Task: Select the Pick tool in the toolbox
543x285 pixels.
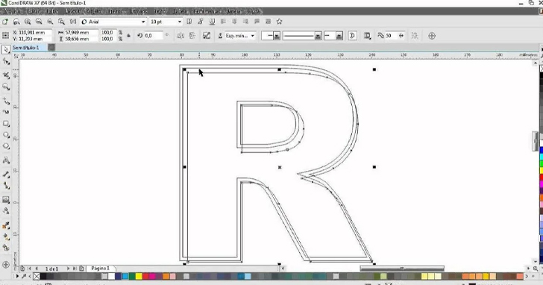Action: click(5, 50)
